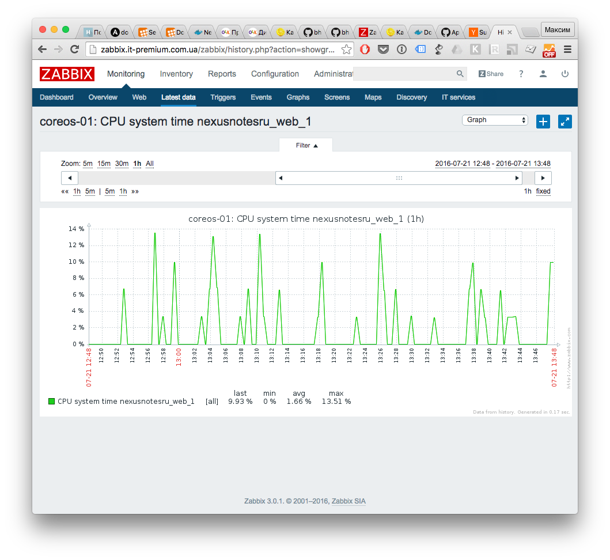The height and width of the screenshot is (560, 610).
Task: Go to Screens submenu
Action: (x=337, y=97)
